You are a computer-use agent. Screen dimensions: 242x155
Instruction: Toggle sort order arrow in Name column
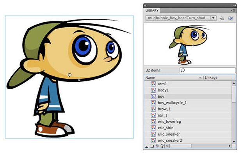pyautogui.click(x=200, y=78)
